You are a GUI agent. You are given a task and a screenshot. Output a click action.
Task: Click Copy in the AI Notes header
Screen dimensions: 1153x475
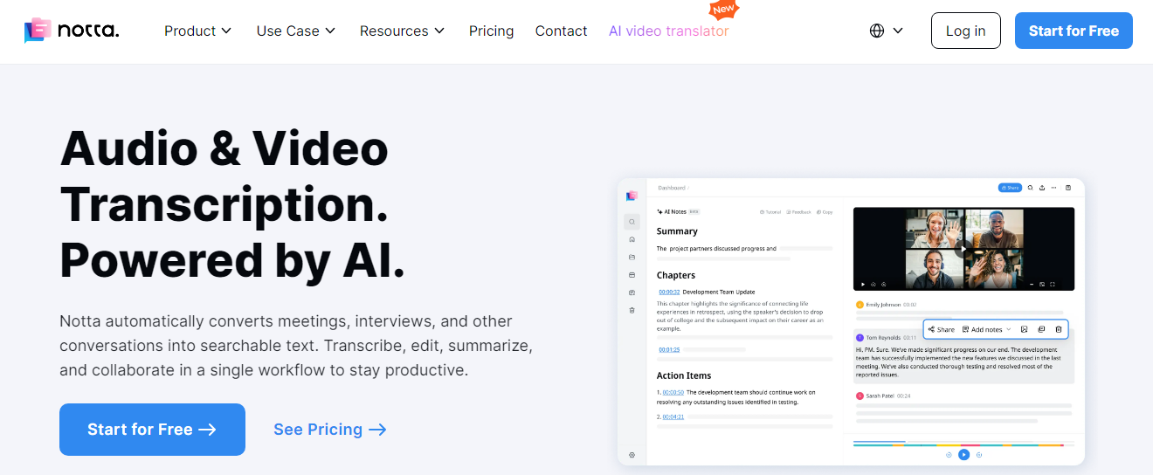point(825,212)
